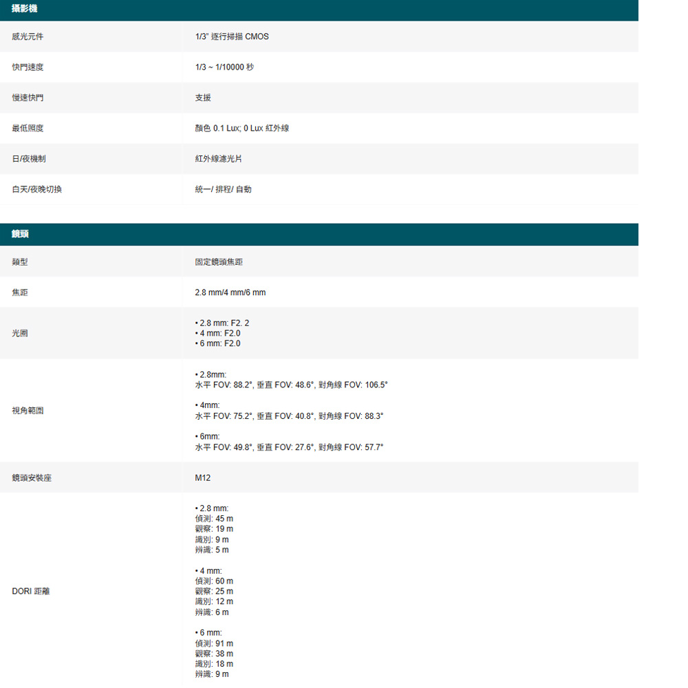Click the 最低照度 row label
Screen dimensions: 688x688
(x=28, y=129)
